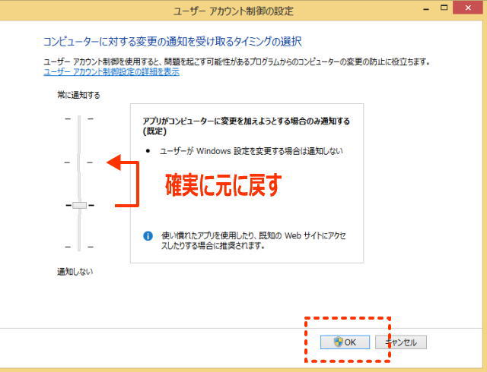Click the OK button with shield icon

pyautogui.click(x=345, y=342)
